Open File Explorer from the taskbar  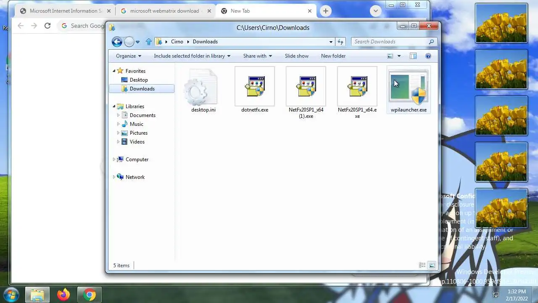click(37, 295)
